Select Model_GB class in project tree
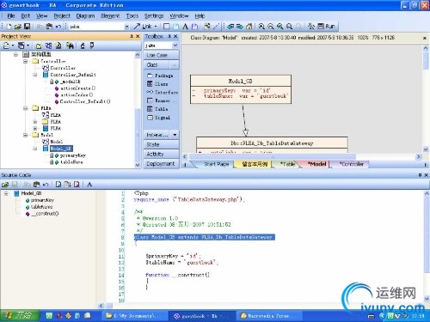Image resolution: width=430 pixels, height=322 pixels. pyautogui.click(x=61, y=149)
